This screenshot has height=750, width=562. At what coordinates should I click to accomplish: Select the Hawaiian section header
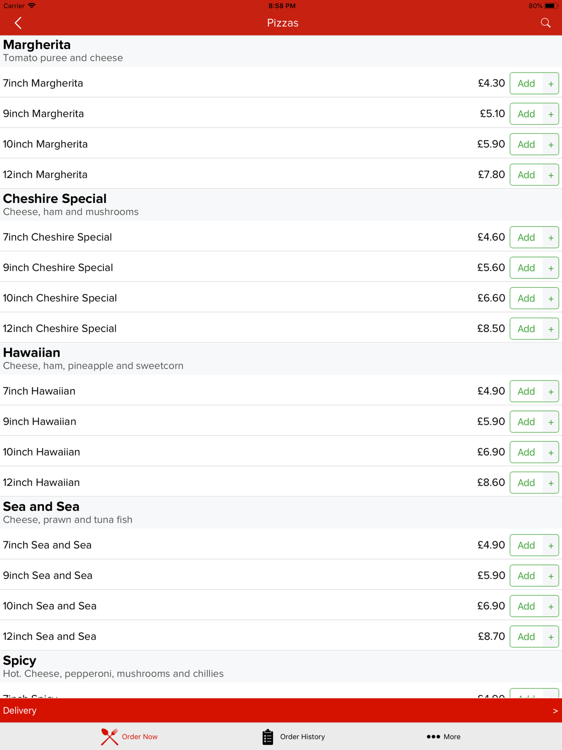pos(31,353)
